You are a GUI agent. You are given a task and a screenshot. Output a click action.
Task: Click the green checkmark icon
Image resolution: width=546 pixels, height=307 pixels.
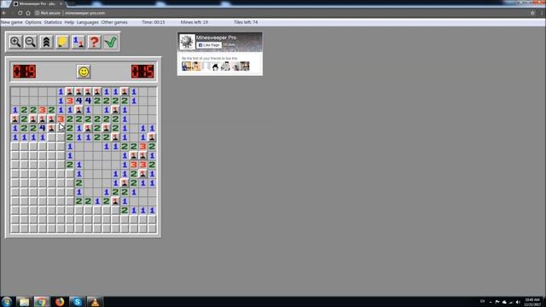pos(110,42)
